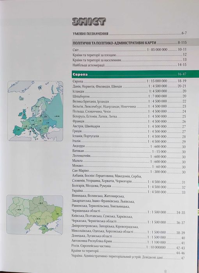Click scale '1 : 85 000 000' value
This screenshot has height=273, width=199.
click(x=157, y=50)
